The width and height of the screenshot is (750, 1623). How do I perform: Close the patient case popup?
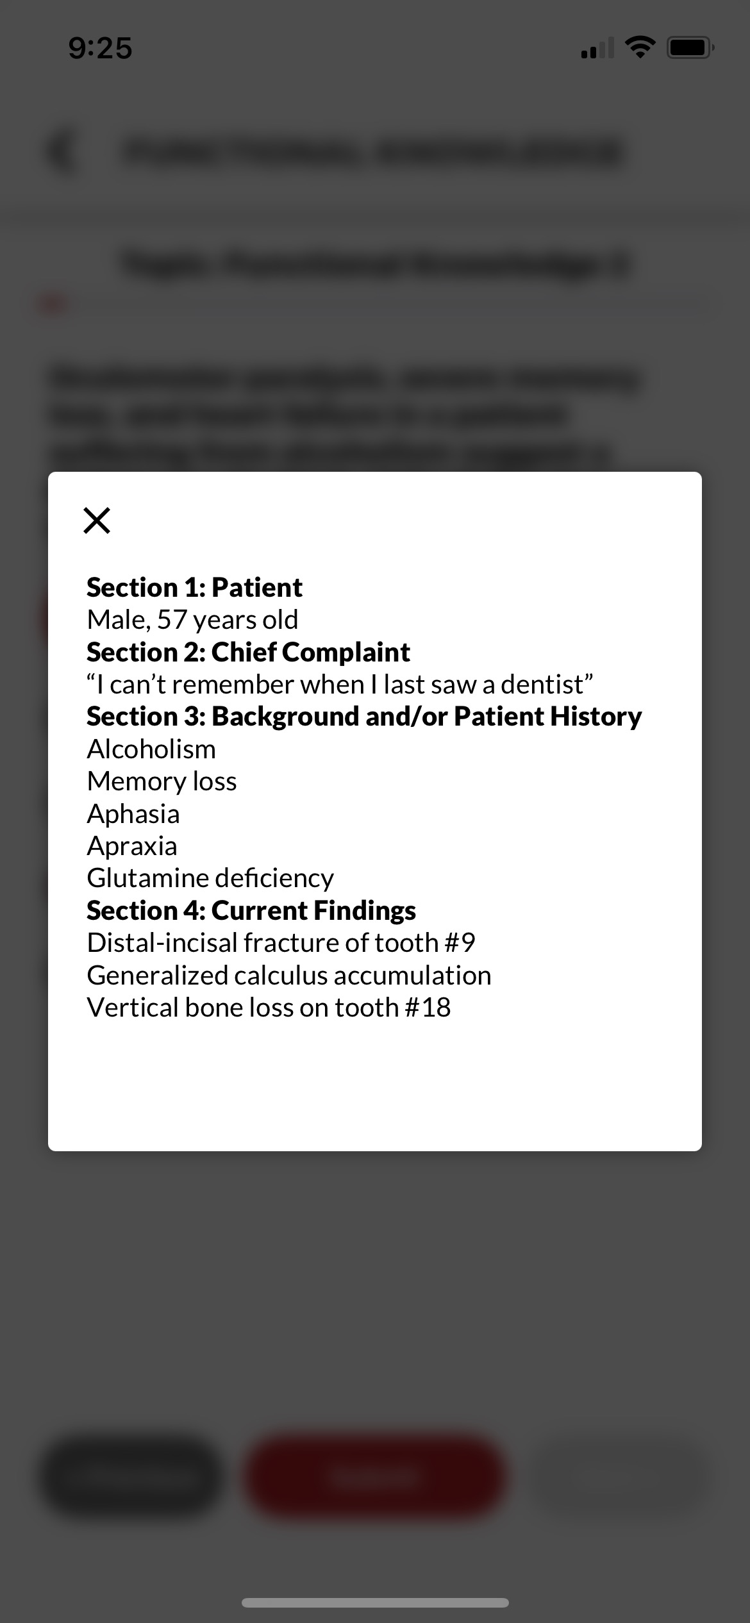click(x=97, y=520)
